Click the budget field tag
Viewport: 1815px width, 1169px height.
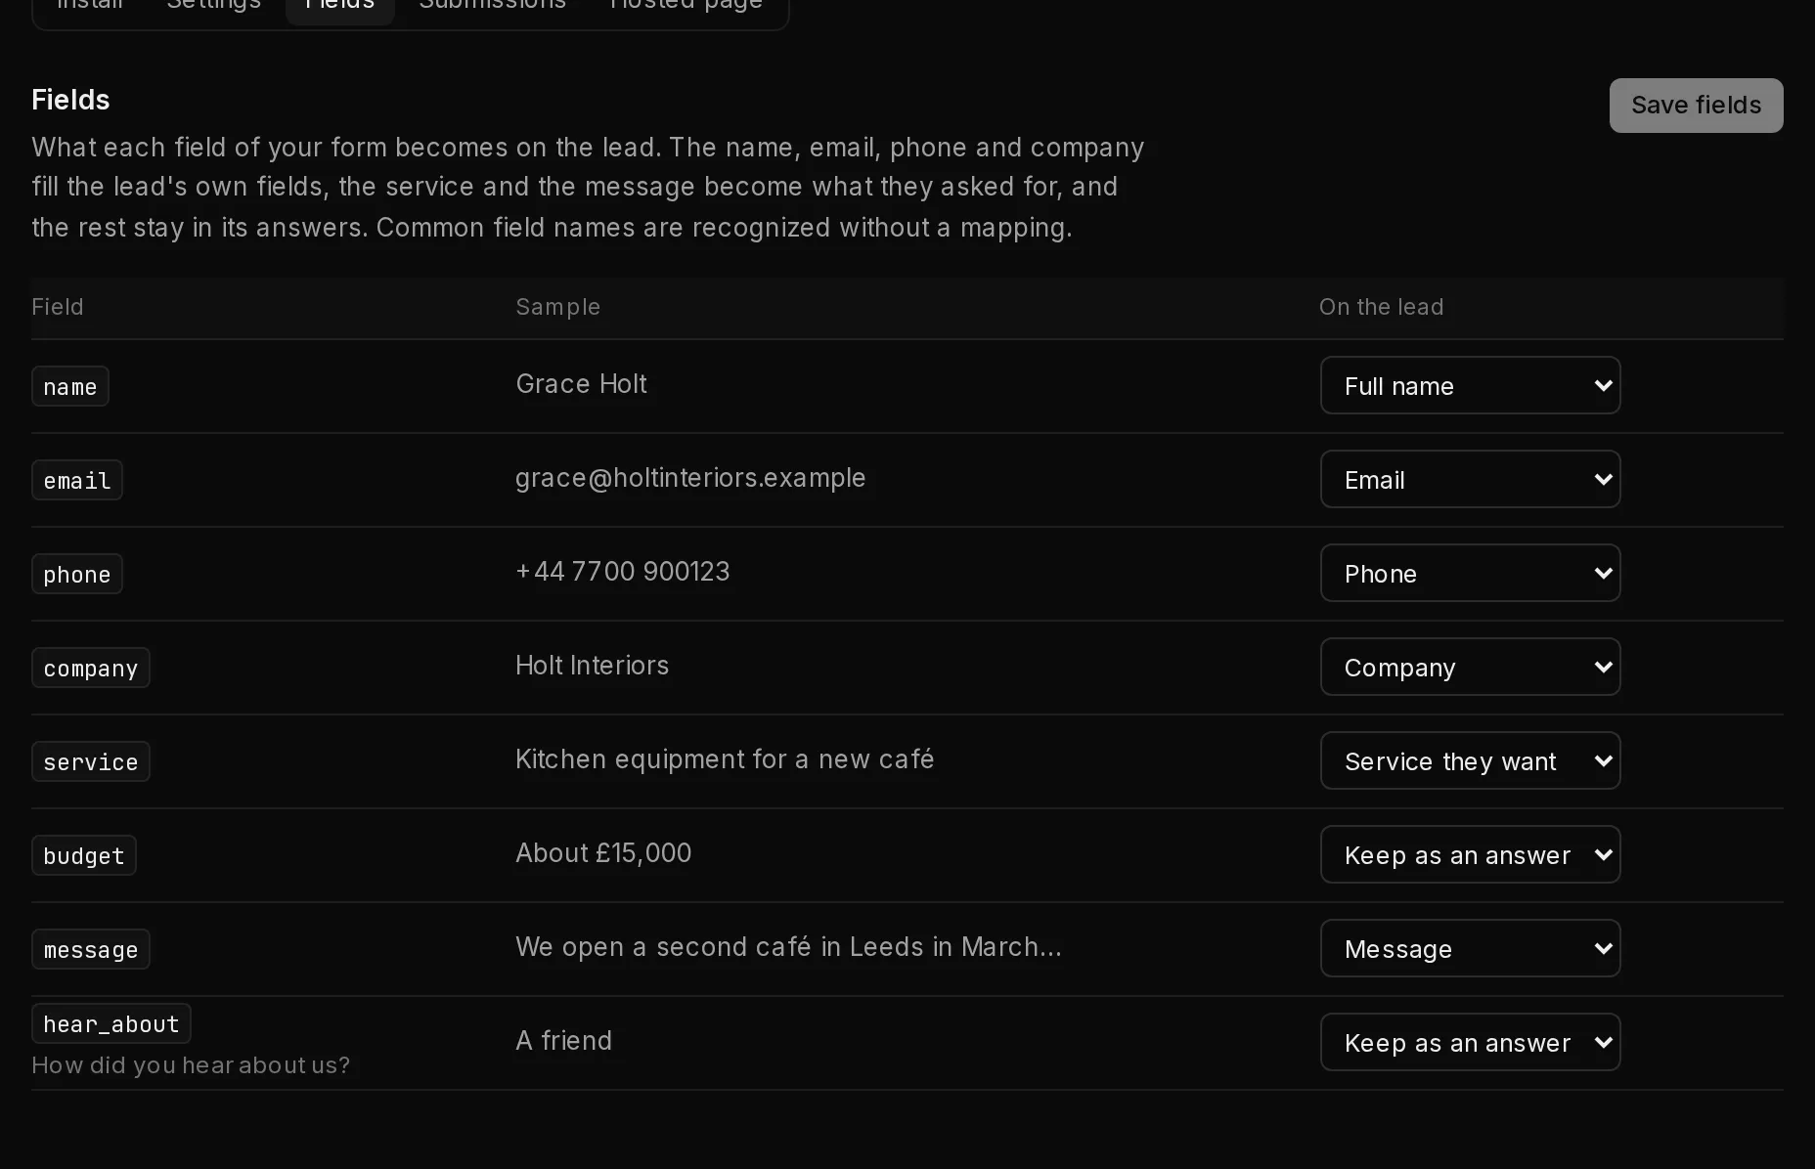[x=84, y=855]
